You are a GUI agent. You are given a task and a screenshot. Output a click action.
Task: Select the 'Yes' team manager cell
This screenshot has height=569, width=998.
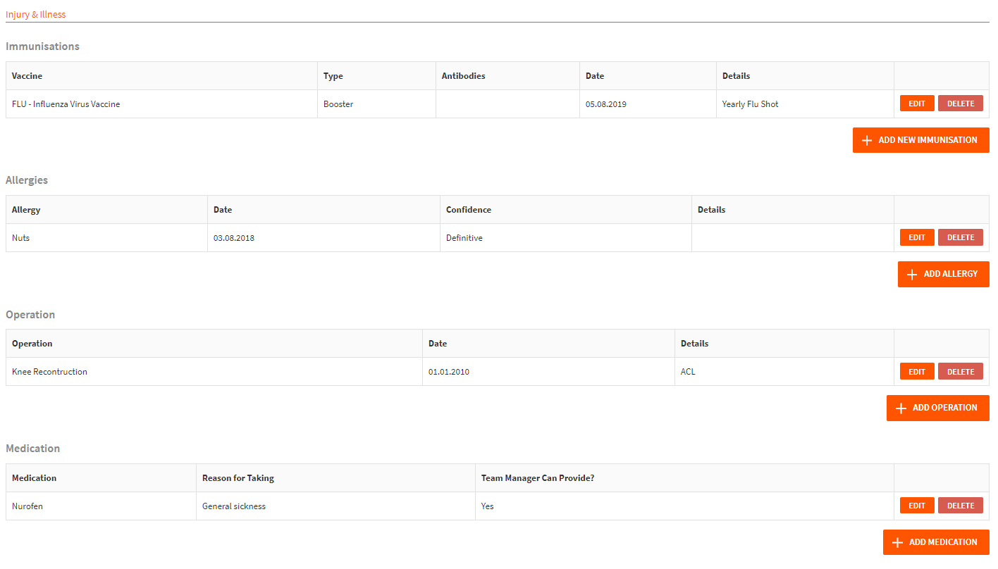[685, 506]
